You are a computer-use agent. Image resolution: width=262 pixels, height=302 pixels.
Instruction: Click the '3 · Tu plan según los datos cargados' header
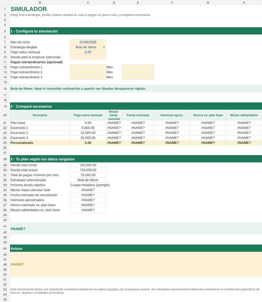[x=136, y=159]
